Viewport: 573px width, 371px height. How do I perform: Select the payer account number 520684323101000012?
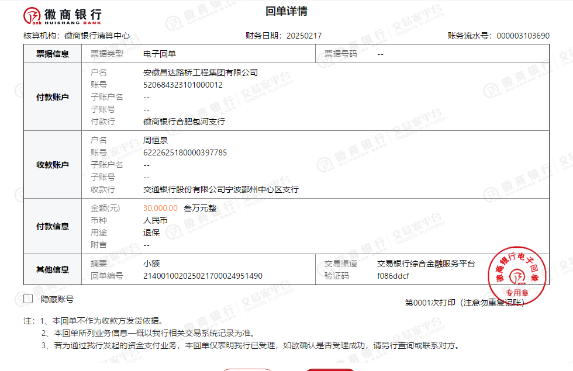[x=183, y=85]
